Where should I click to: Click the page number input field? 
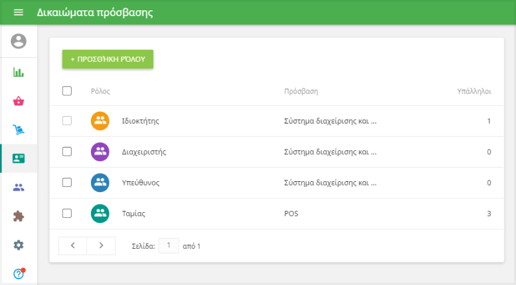coord(168,245)
